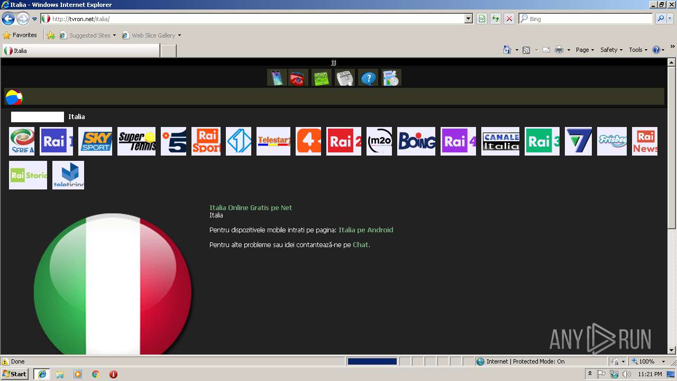
Task: Go back with the browser Back button
Action: point(8,19)
